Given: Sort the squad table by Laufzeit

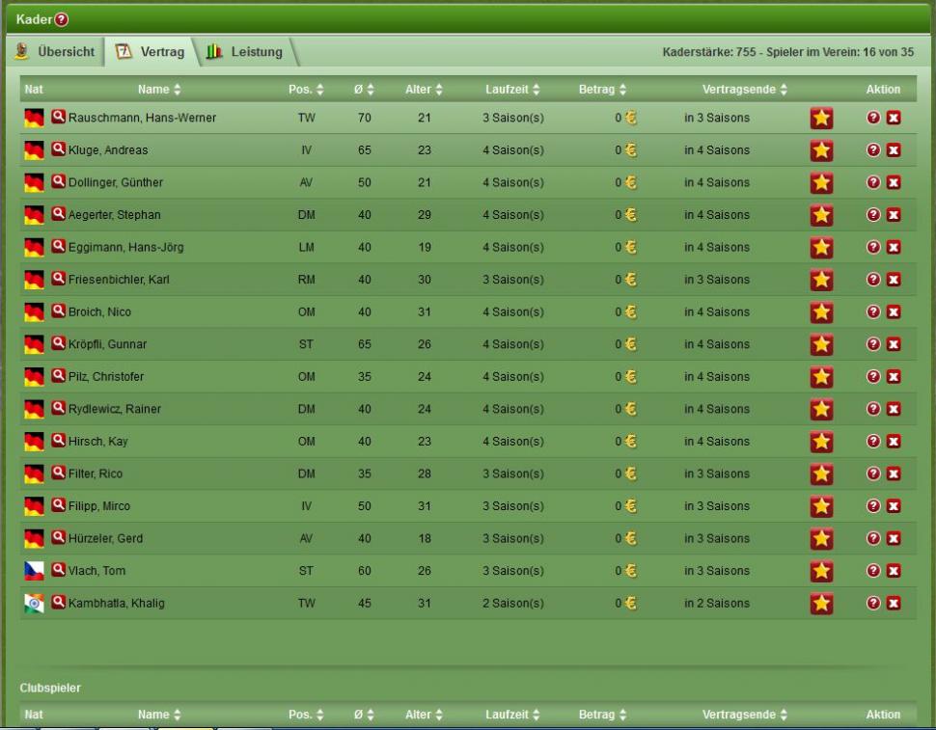Looking at the screenshot, I should 512,90.
